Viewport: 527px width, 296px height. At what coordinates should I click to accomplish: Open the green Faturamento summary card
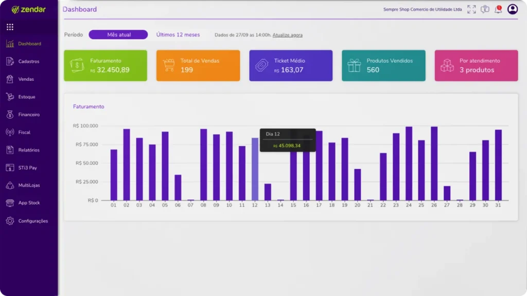pyautogui.click(x=106, y=65)
